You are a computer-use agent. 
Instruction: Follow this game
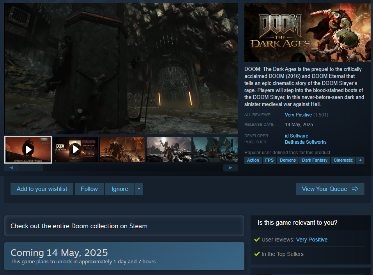[89, 189]
